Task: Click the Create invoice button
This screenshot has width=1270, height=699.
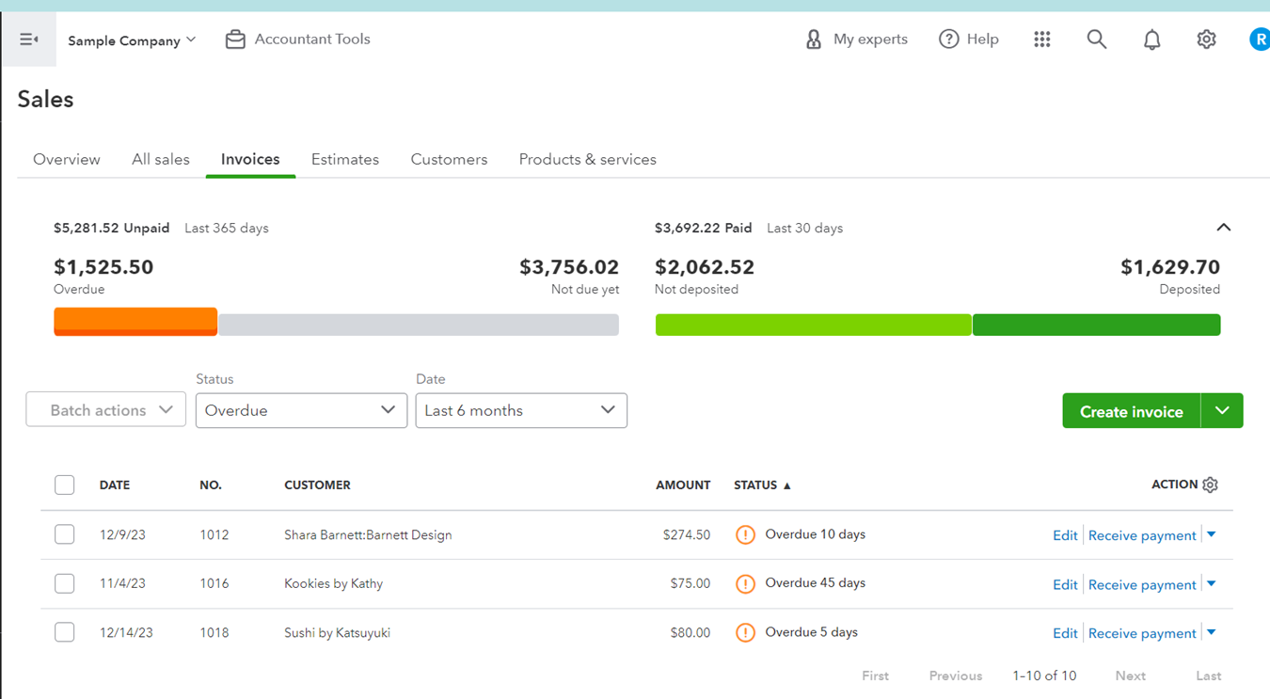Action: click(x=1132, y=411)
